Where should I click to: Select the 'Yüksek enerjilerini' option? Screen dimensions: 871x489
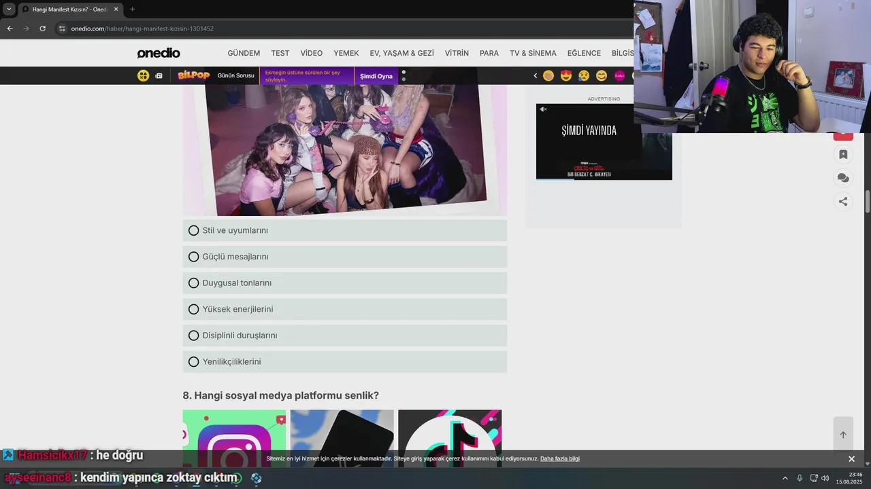coord(345,309)
